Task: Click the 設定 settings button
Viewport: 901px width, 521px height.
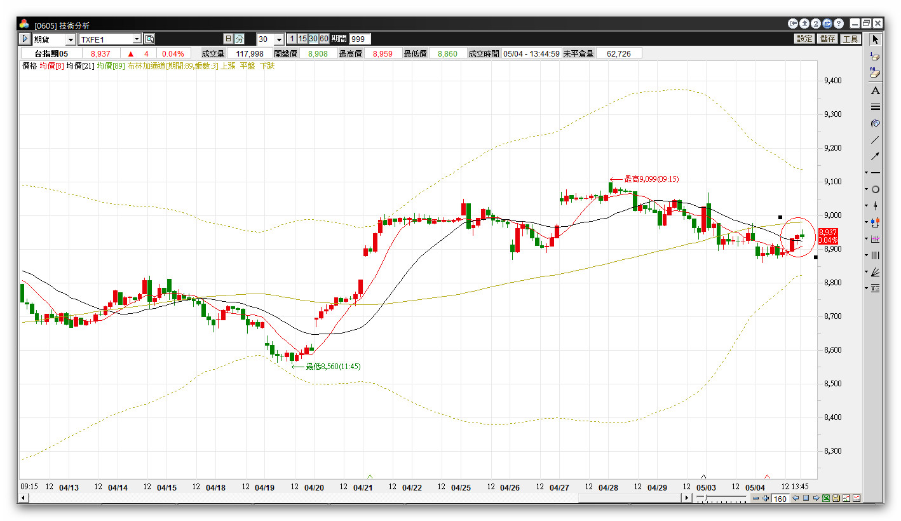Action: (x=804, y=39)
